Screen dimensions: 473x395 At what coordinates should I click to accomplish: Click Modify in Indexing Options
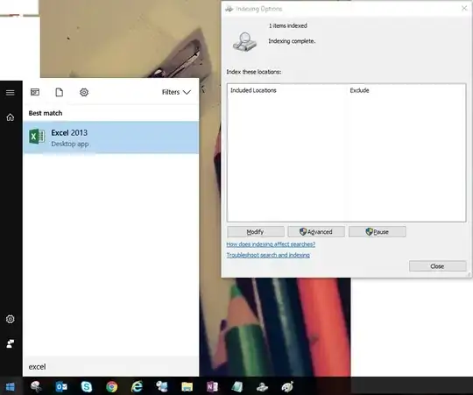coord(256,231)
